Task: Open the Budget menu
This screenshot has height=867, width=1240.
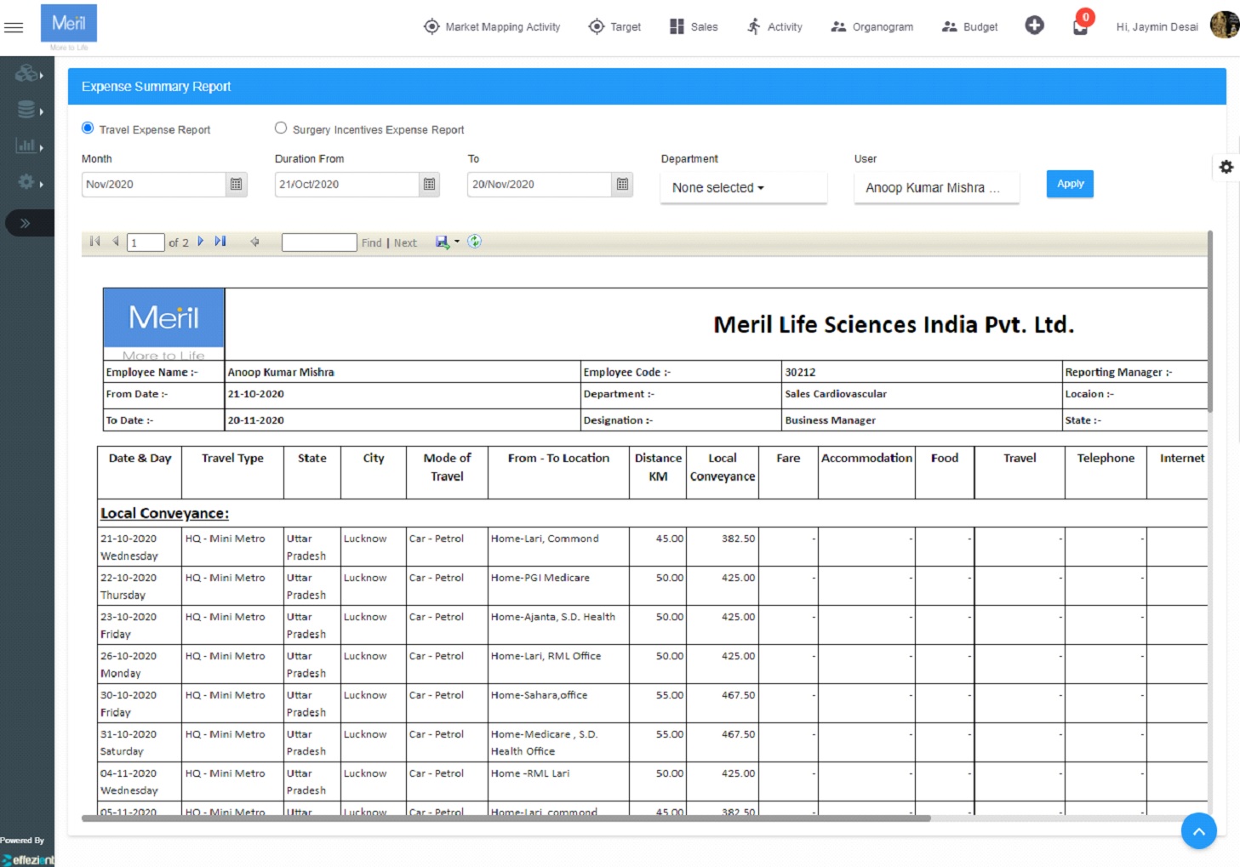Action: pos(969,27)
